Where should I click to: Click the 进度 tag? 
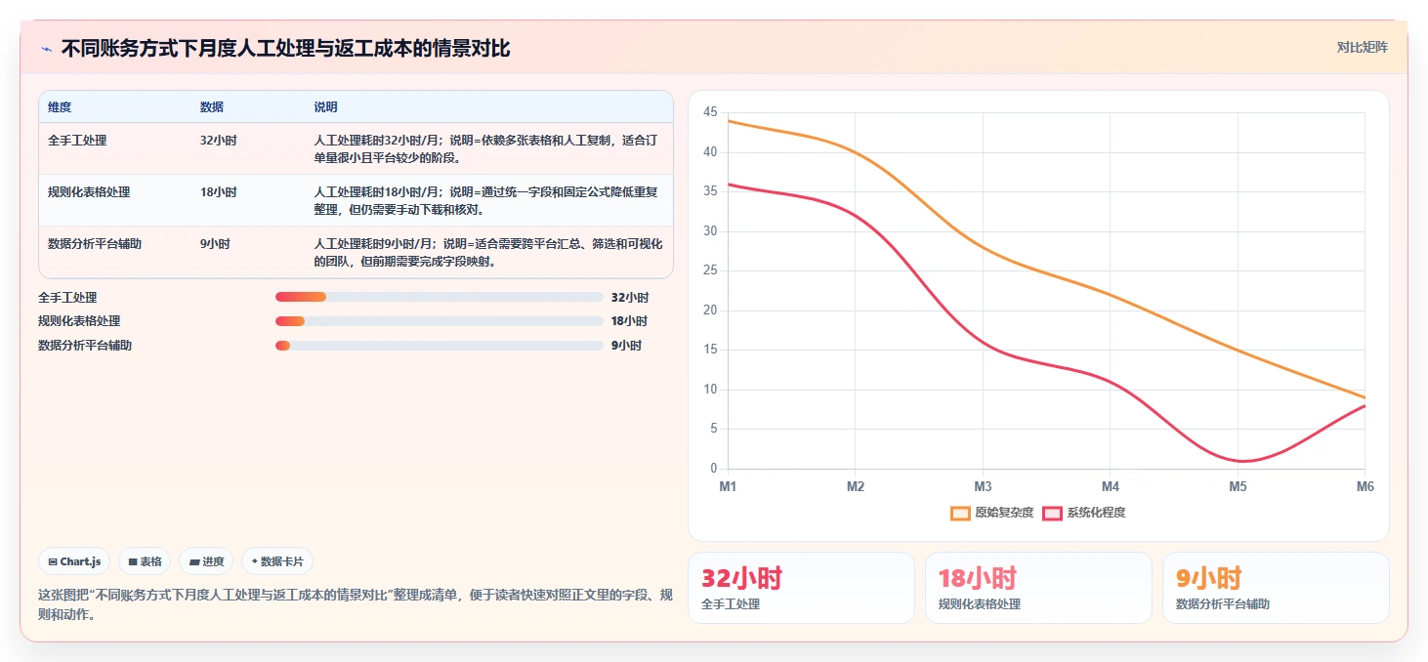(x=206, y=561)
